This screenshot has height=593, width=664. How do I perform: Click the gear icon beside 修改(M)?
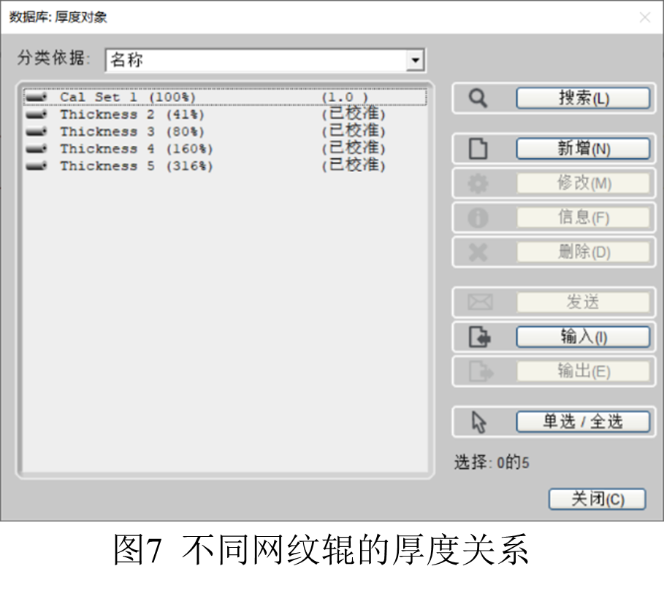click(478, 184)
